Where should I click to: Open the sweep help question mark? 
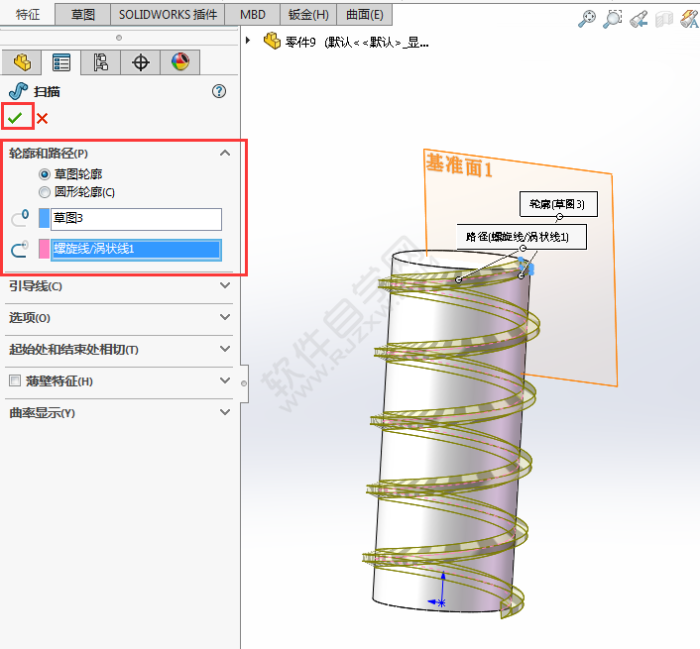219,91
